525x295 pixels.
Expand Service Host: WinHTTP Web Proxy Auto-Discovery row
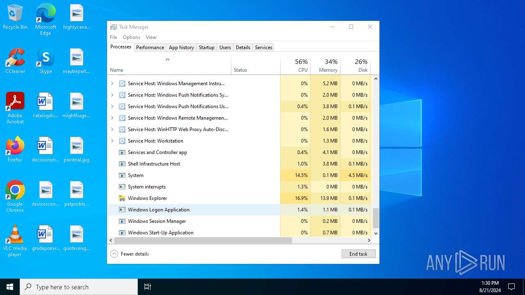(112, 129)
